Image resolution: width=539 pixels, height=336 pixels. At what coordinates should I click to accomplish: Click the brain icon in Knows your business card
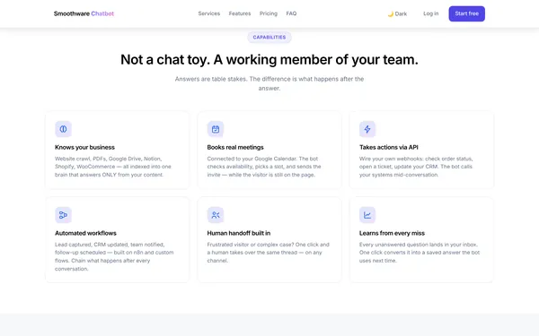(63, 129)
